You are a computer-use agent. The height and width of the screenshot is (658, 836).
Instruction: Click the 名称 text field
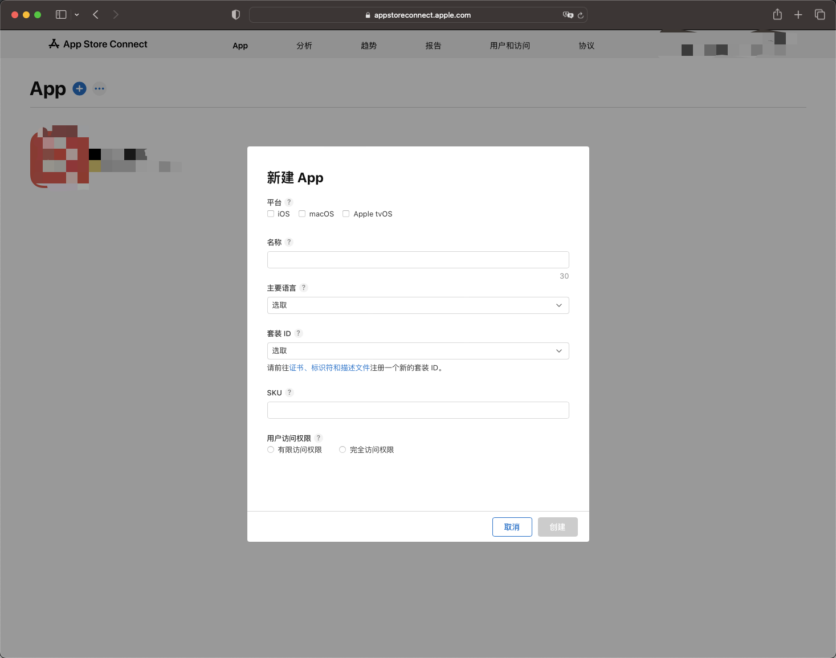pos(418,260)
